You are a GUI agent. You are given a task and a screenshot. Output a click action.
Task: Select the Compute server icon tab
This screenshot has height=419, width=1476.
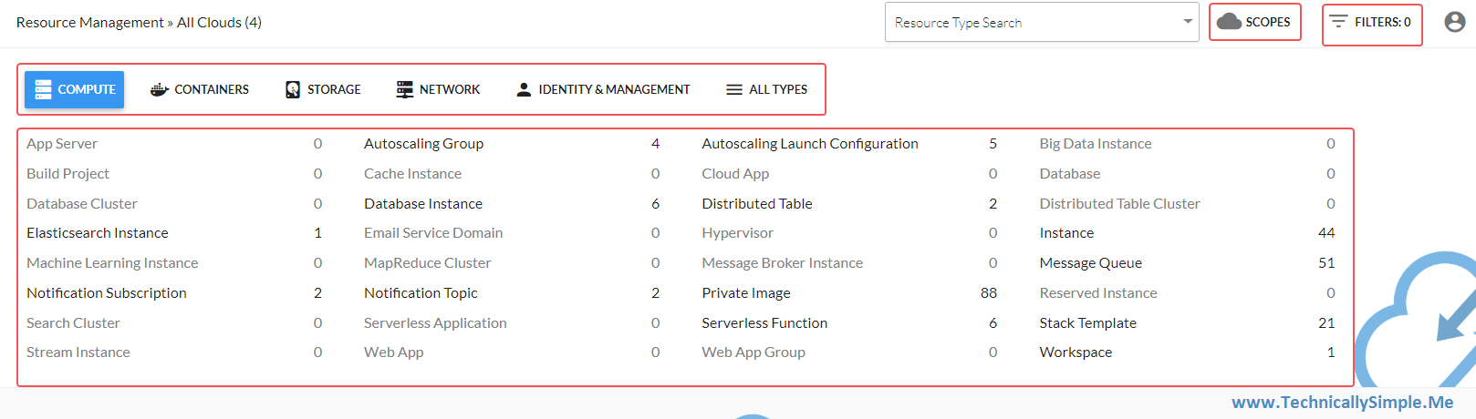point(43,89)
